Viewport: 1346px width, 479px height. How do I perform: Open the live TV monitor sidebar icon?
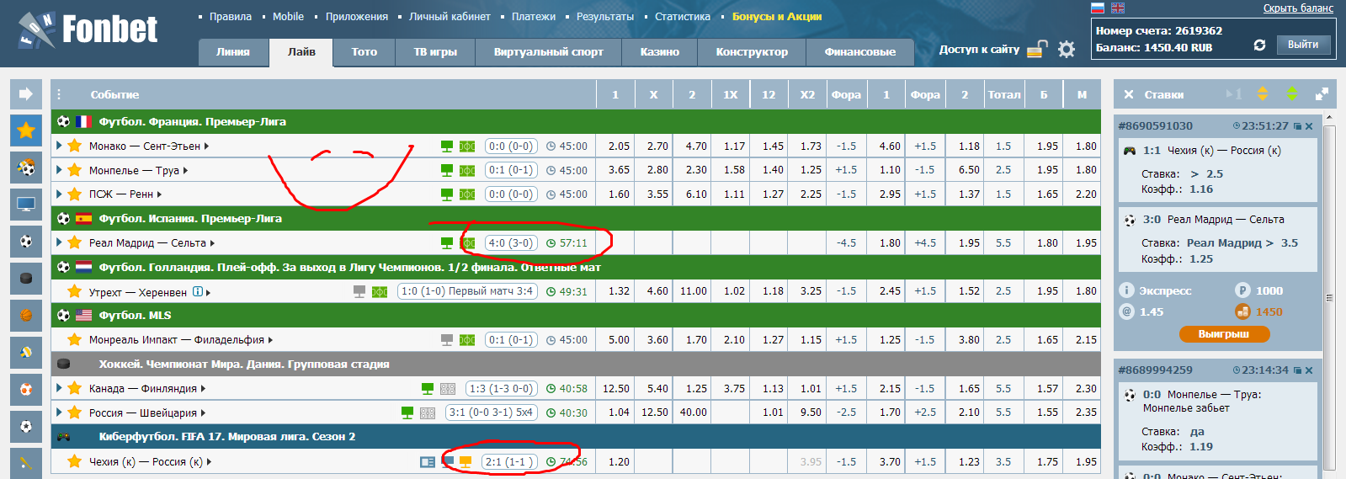(26, 205)
